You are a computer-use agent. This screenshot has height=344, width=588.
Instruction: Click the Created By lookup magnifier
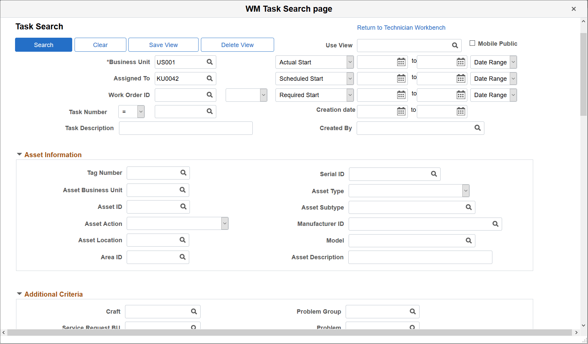[x=477, y=128]
